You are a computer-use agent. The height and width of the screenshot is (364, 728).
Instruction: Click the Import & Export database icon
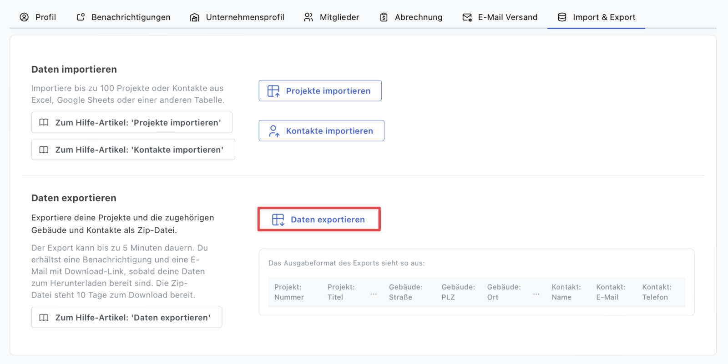pos(562,17)
